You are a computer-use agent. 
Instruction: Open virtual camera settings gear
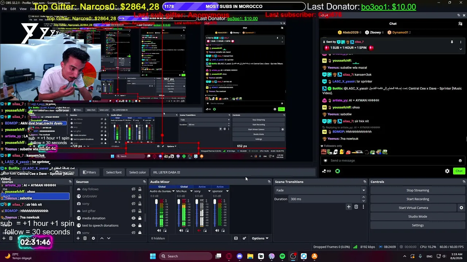click(461, 208)
